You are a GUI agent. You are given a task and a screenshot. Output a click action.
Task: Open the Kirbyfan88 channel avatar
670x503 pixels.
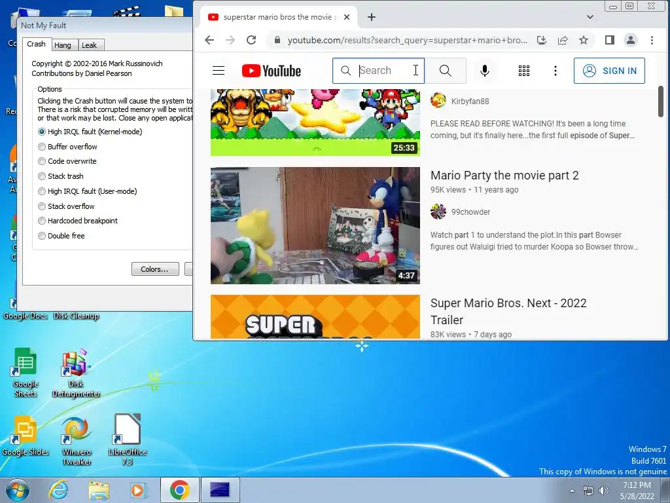(438, 101)
